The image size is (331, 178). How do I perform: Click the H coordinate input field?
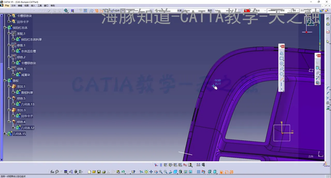(132, 11)
